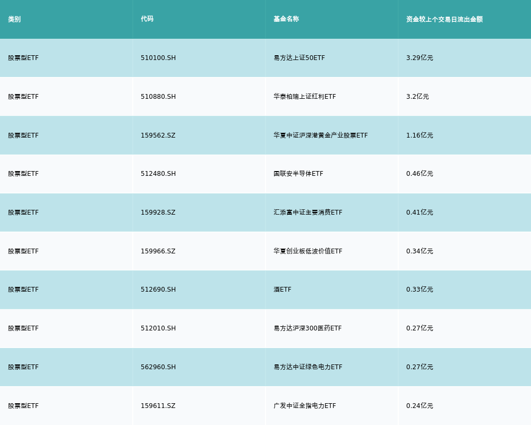Click 股票型ETF in the 159611.SZ row

23,406
